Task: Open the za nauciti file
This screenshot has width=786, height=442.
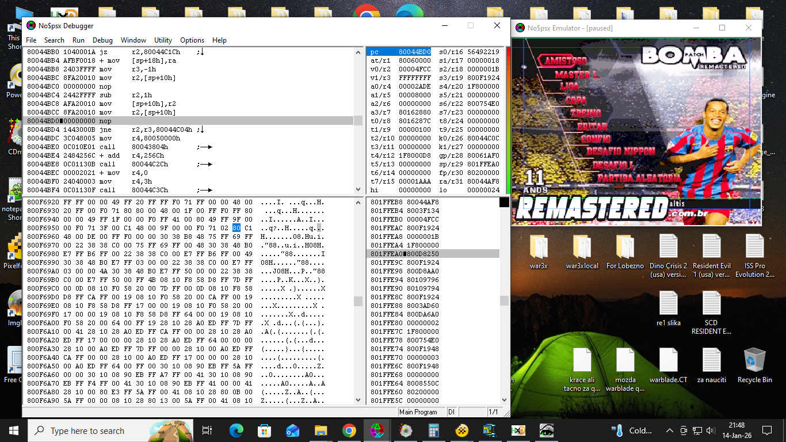Action: [x=711, y=366]
